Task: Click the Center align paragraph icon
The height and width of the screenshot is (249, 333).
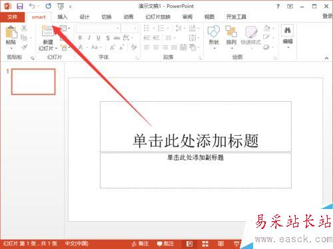Action: [156, 47]
